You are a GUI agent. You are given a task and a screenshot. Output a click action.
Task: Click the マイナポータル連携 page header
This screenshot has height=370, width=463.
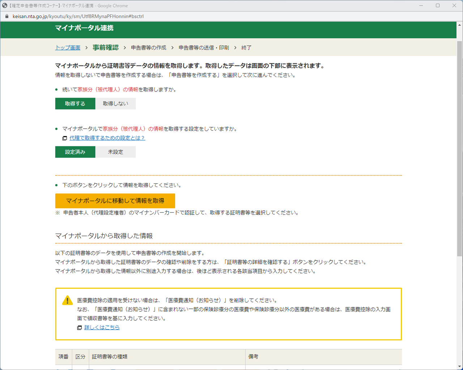point(84,28)
